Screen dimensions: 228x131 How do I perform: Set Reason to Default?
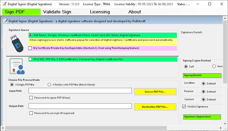[203, 92]
